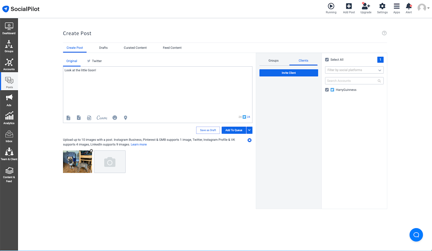Open the Filter by social platforms dropdown
The width and height of the screenshot is (432, 251).
coord(354,70)
